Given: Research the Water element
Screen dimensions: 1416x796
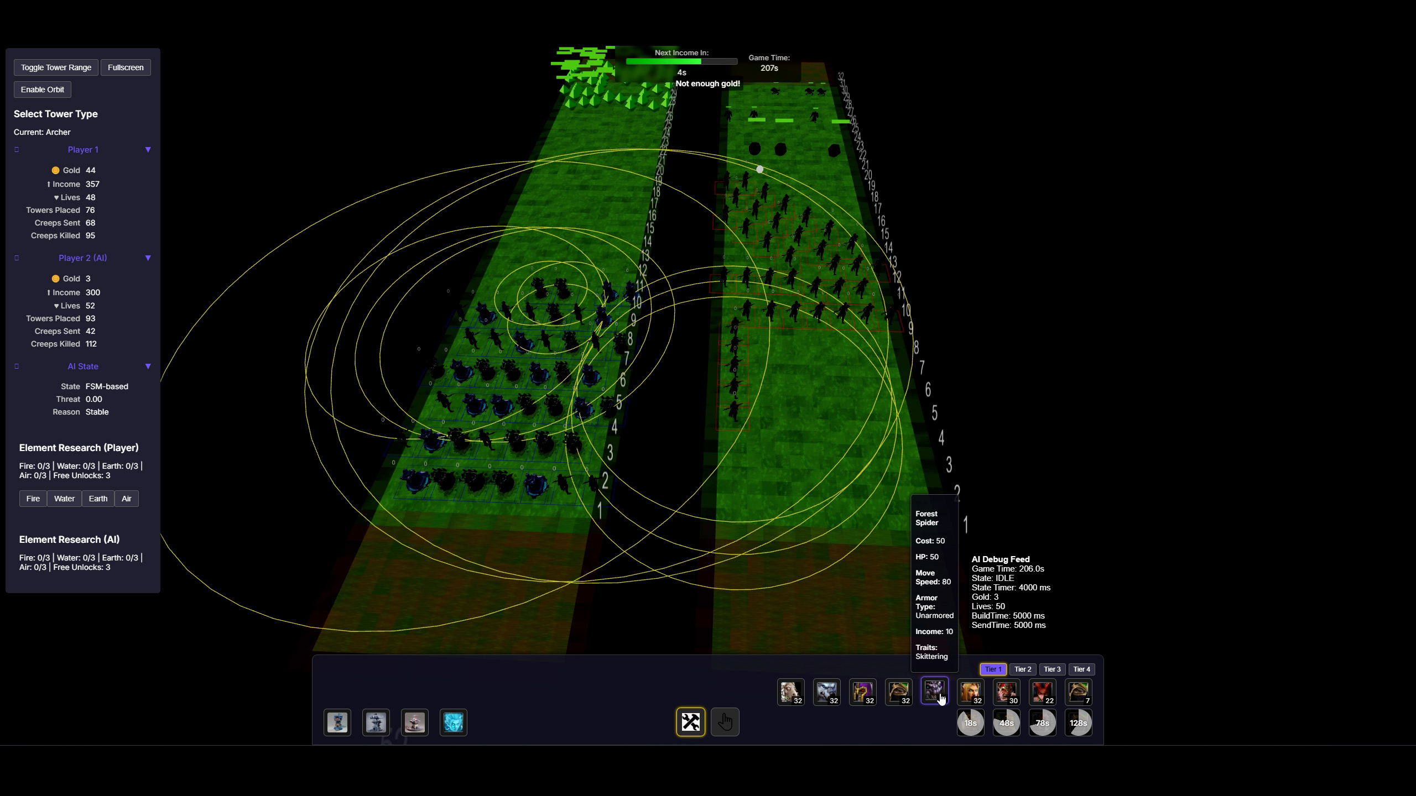Looking at the screenshot, I should coord(64,498).
